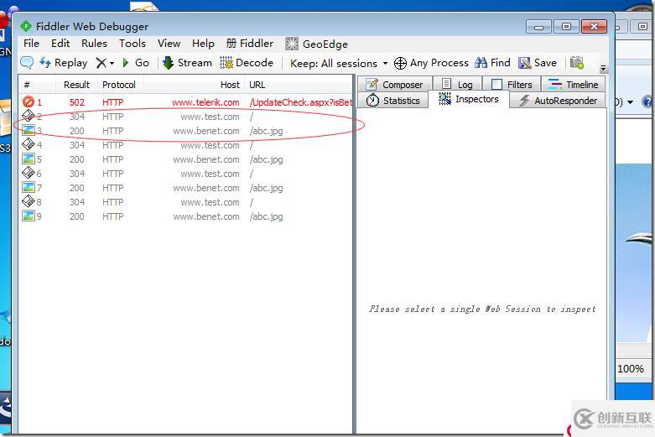The image size is (655, 437).
Task: Click Go to resume breakpoints
Action: pyautogui.click(x=136, y=63)
